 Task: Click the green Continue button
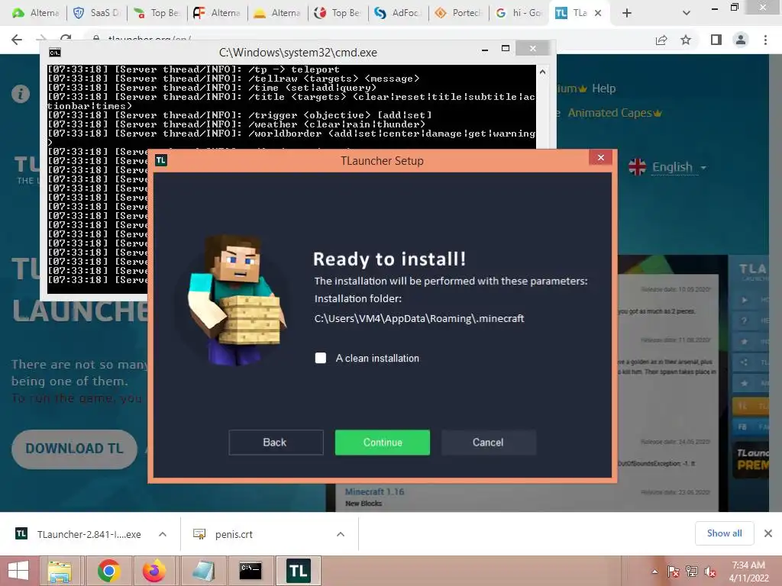tap(382, 443)
